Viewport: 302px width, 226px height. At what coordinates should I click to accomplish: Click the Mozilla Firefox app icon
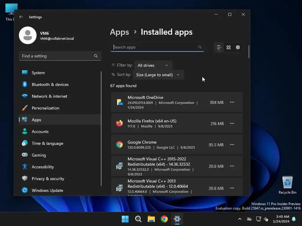pos(119,123)
